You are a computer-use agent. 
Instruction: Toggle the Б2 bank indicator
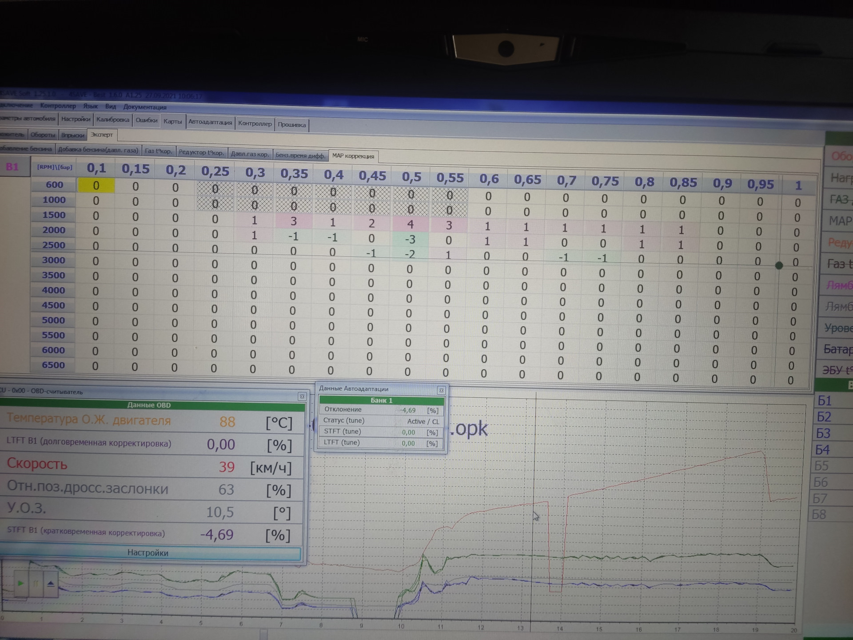pos(824,417)
